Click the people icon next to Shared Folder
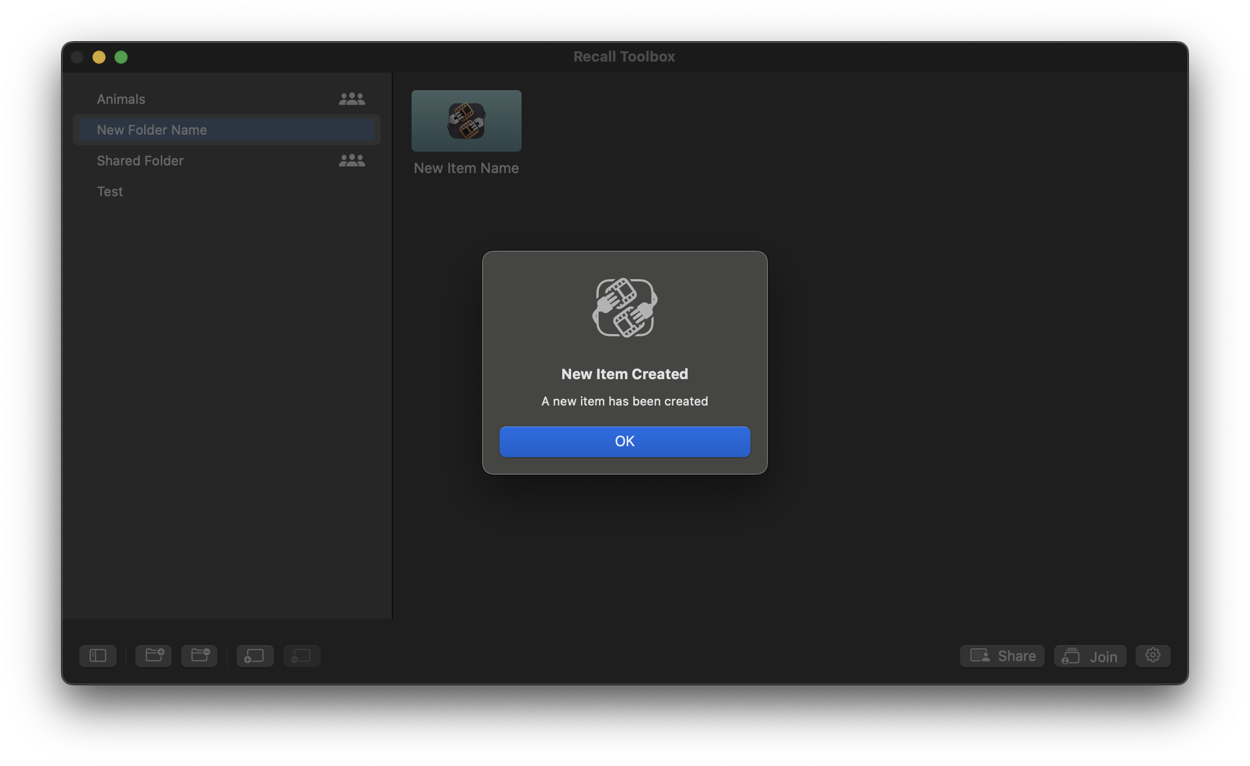 tap(352, 161)
